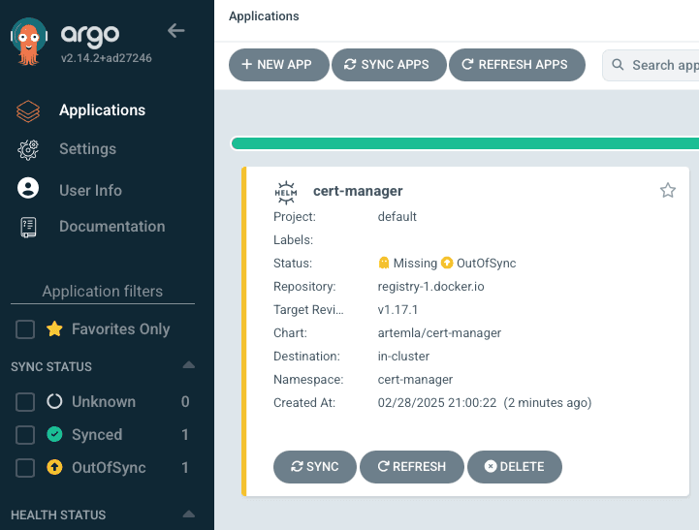Click chart value artemla/cert-manager

click(439, 332)
